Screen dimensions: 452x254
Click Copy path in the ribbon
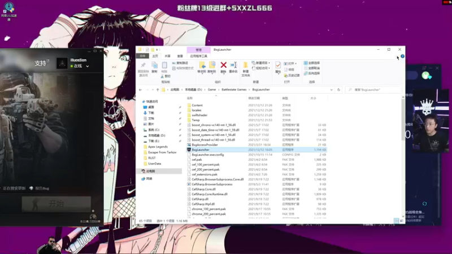tap(180, 63)
